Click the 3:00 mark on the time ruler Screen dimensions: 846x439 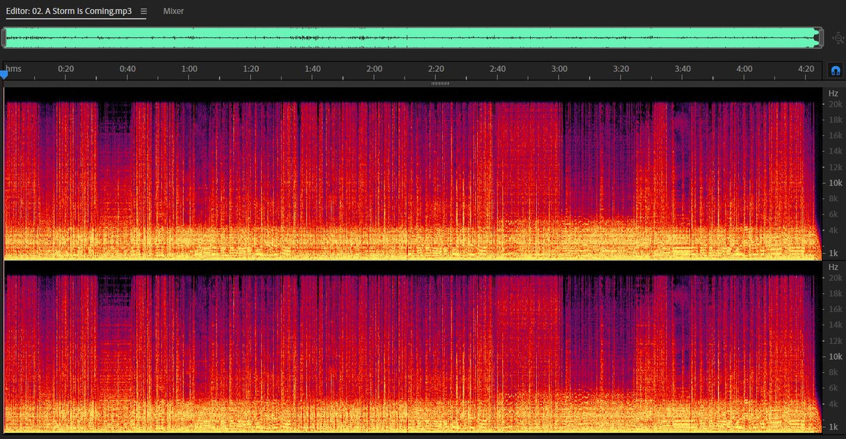point(559,69)
